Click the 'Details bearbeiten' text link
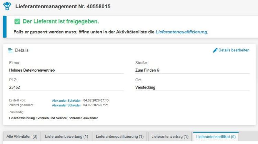The height and width of the screenshot is (144, 258). pos(234,50)
